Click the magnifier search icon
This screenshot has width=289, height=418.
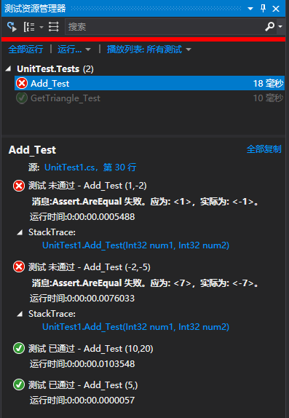coord(269,27)
